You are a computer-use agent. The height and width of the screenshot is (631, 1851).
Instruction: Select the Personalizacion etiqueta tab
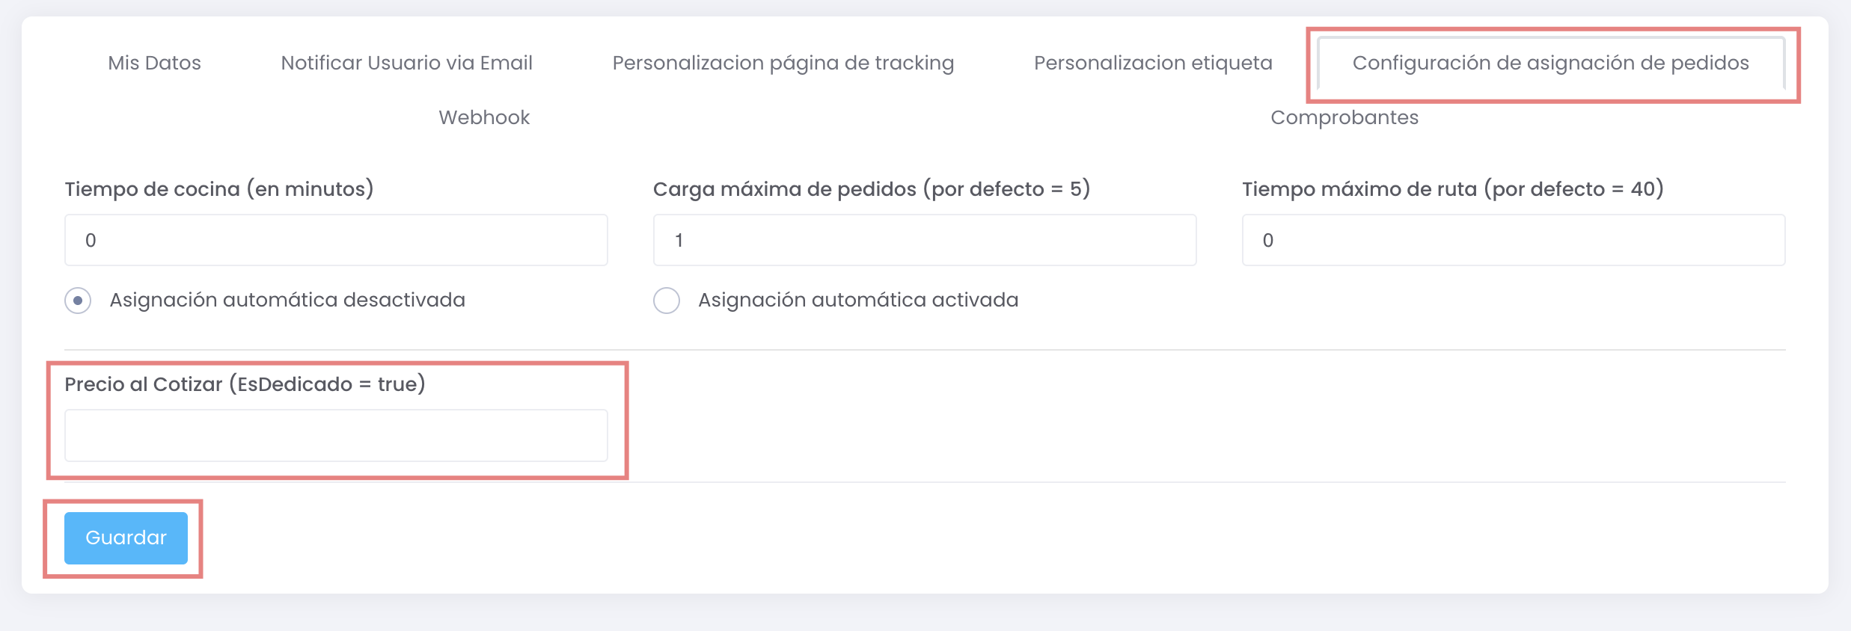coord(1152,63)
